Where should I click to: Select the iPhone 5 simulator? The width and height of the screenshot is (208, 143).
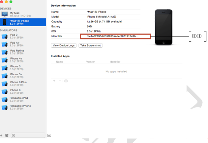coord(23,68)
